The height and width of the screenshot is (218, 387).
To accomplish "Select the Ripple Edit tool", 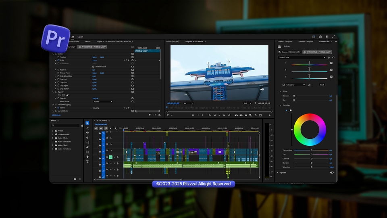I will [87, 133].
